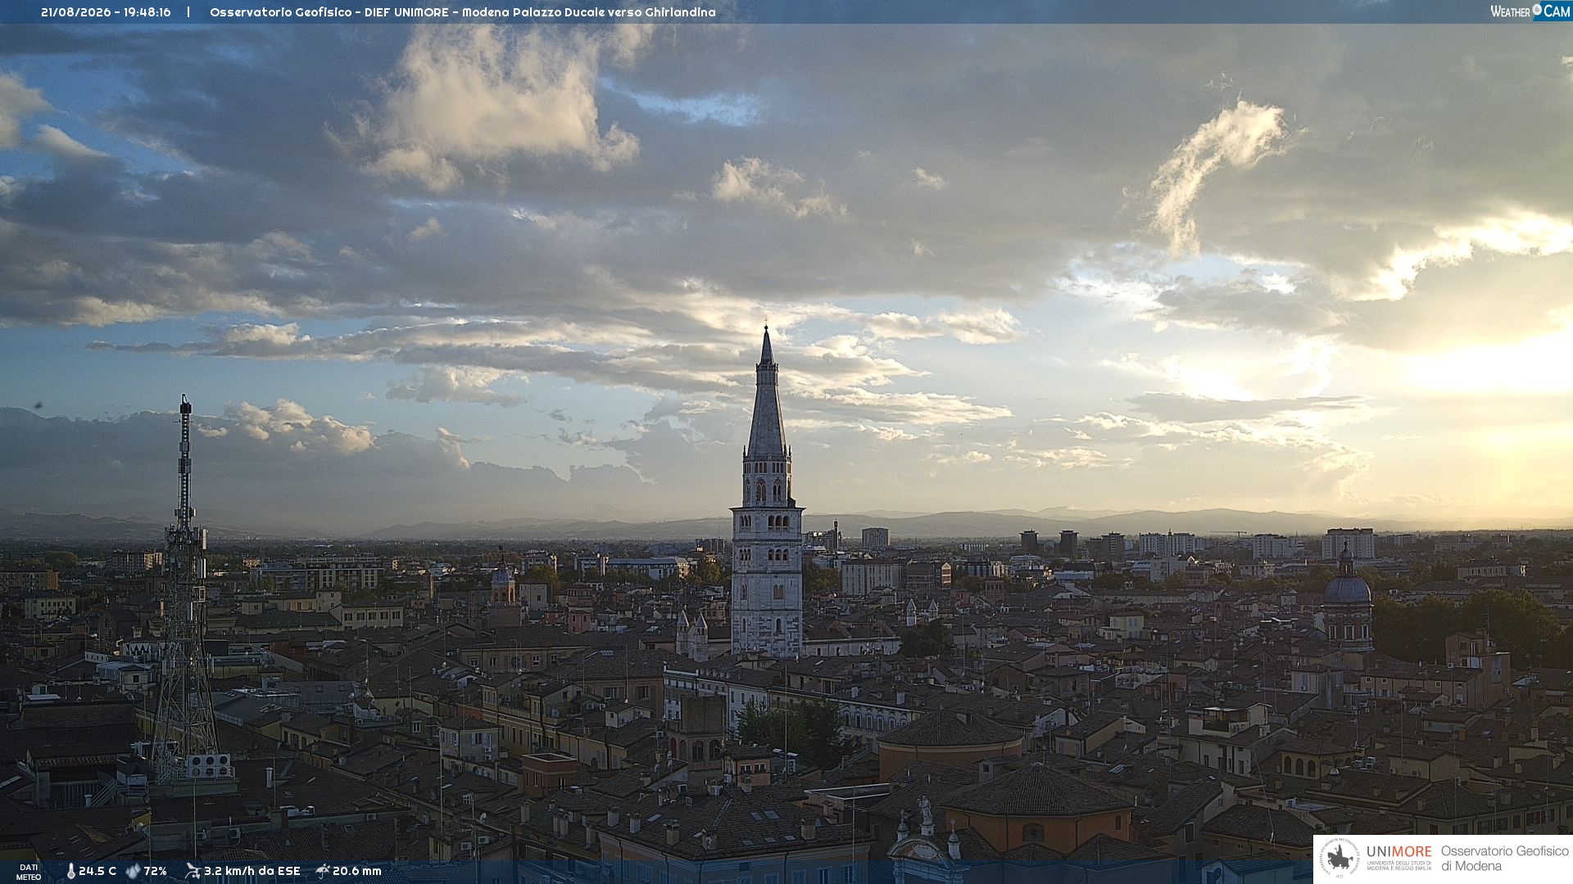The width and height of the screenshot is (1573, 884).
Task: Select the DATI METEO label
Action: point(29,872)
